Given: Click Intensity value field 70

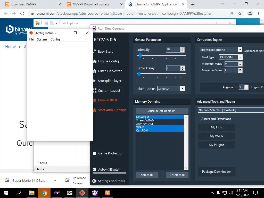Looking at the screenshot, I should [173, 50].
